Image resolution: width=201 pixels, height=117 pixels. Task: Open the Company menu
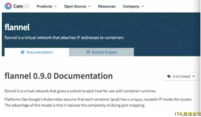coord(133,6)
